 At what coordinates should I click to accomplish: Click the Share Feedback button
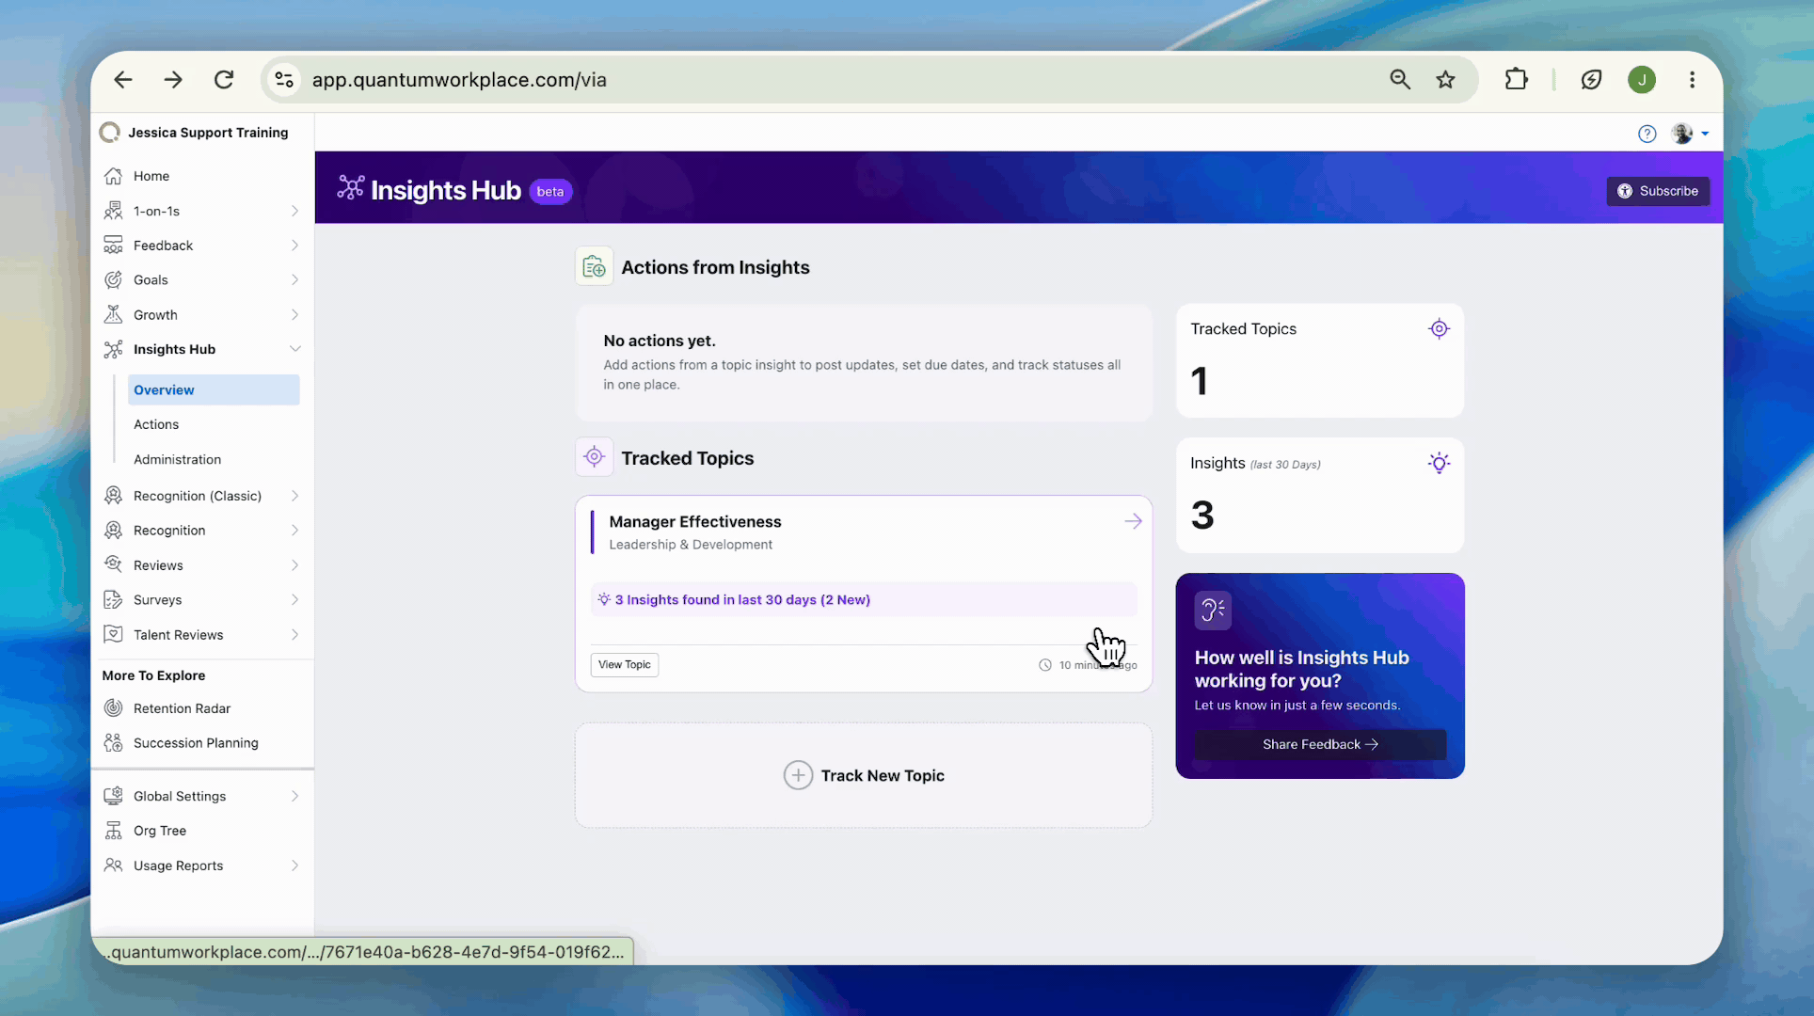(1320, 744)
